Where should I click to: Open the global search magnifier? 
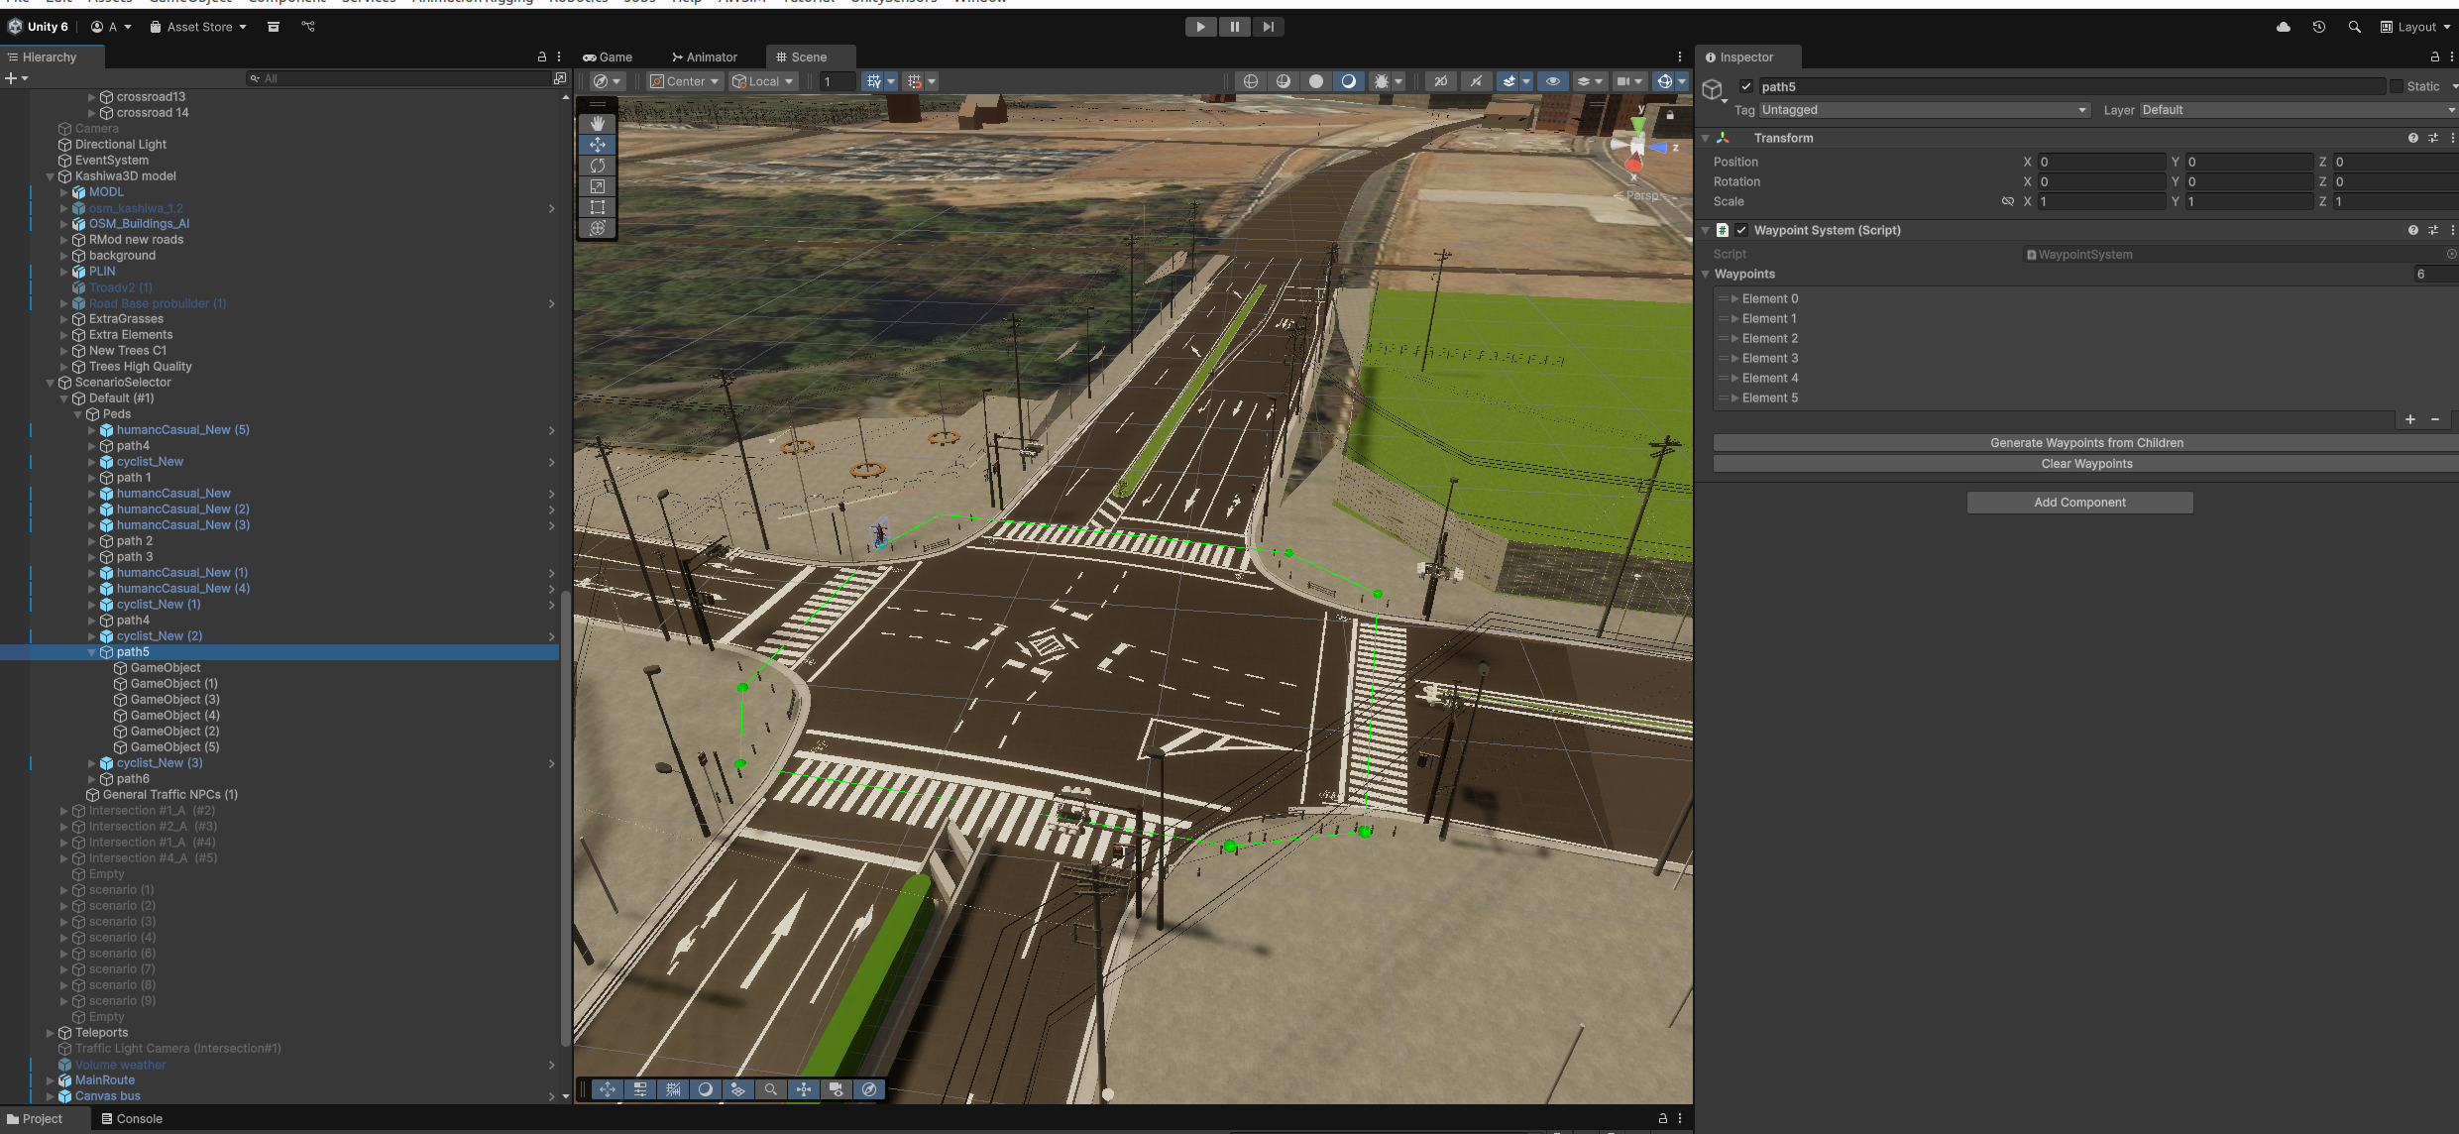pyautogui.click(x=2354, y=27)
